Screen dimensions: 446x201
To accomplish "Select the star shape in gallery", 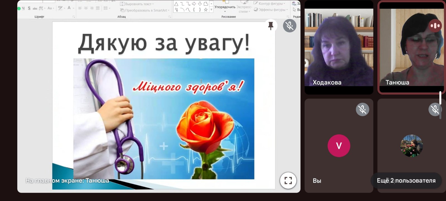I will tap(206, 10).
